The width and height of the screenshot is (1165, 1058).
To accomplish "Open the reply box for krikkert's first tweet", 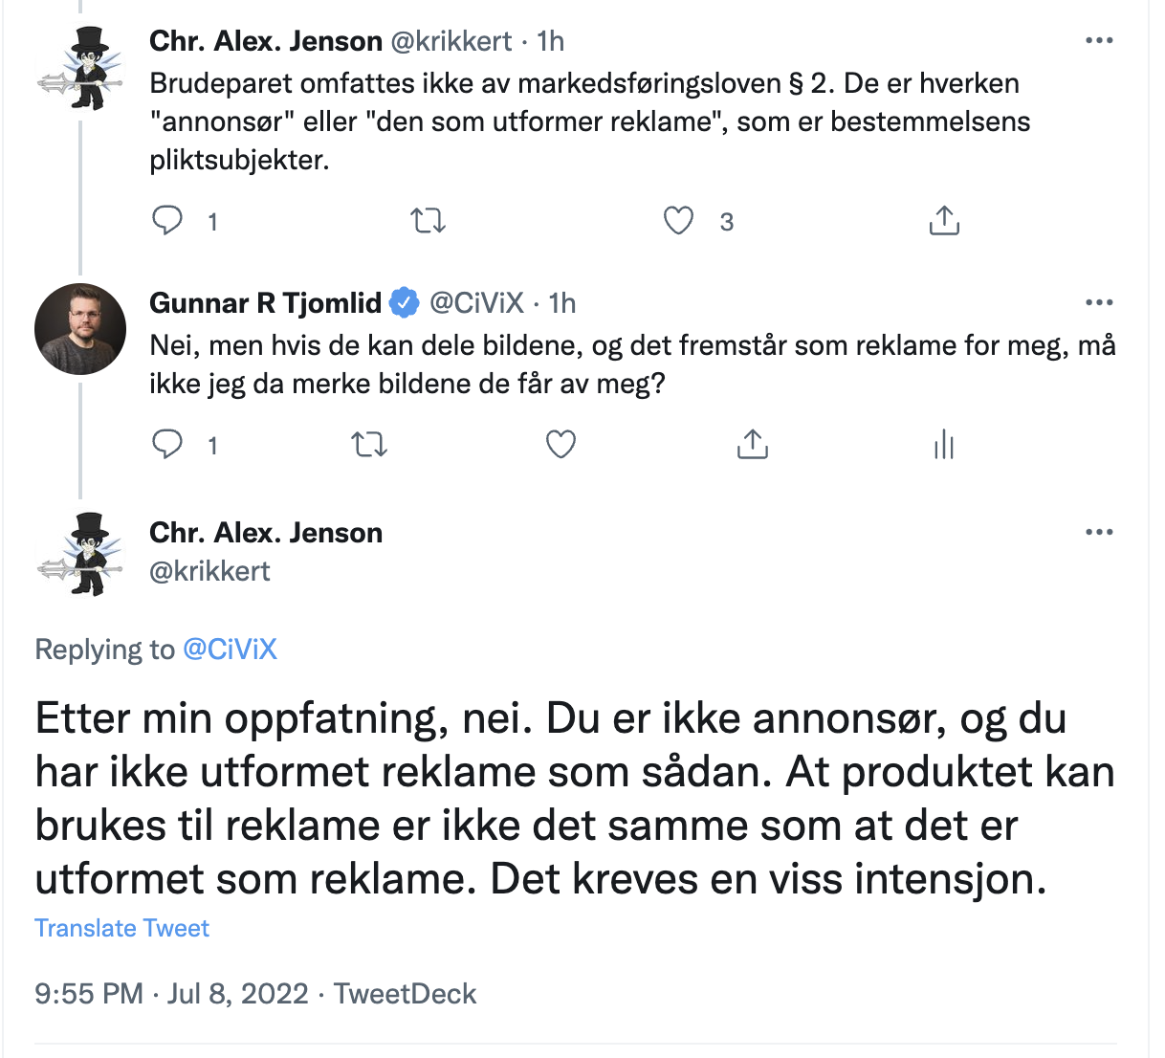I will point(167,220).
